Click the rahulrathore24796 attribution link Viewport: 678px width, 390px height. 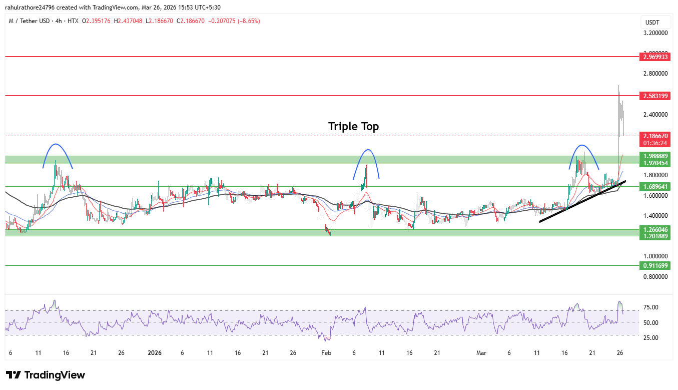[x=31, y=7]
